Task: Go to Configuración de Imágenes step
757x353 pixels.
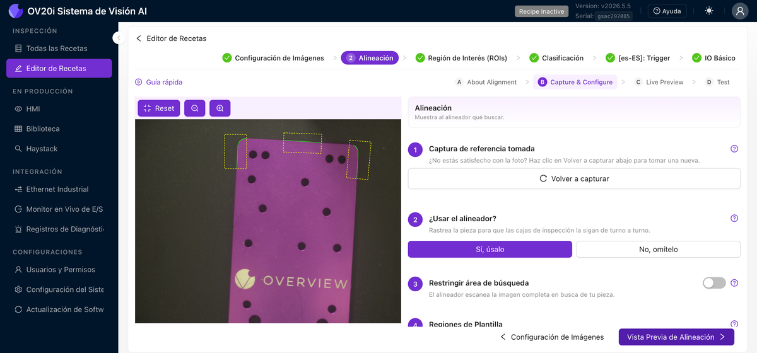Action: [x=273, y=58]
